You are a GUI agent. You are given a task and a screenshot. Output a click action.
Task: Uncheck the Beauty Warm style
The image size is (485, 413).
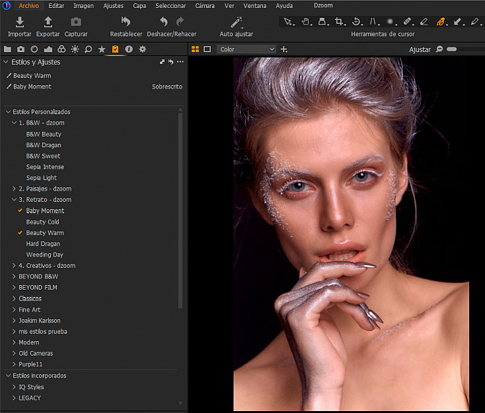[x=20, y=232]
